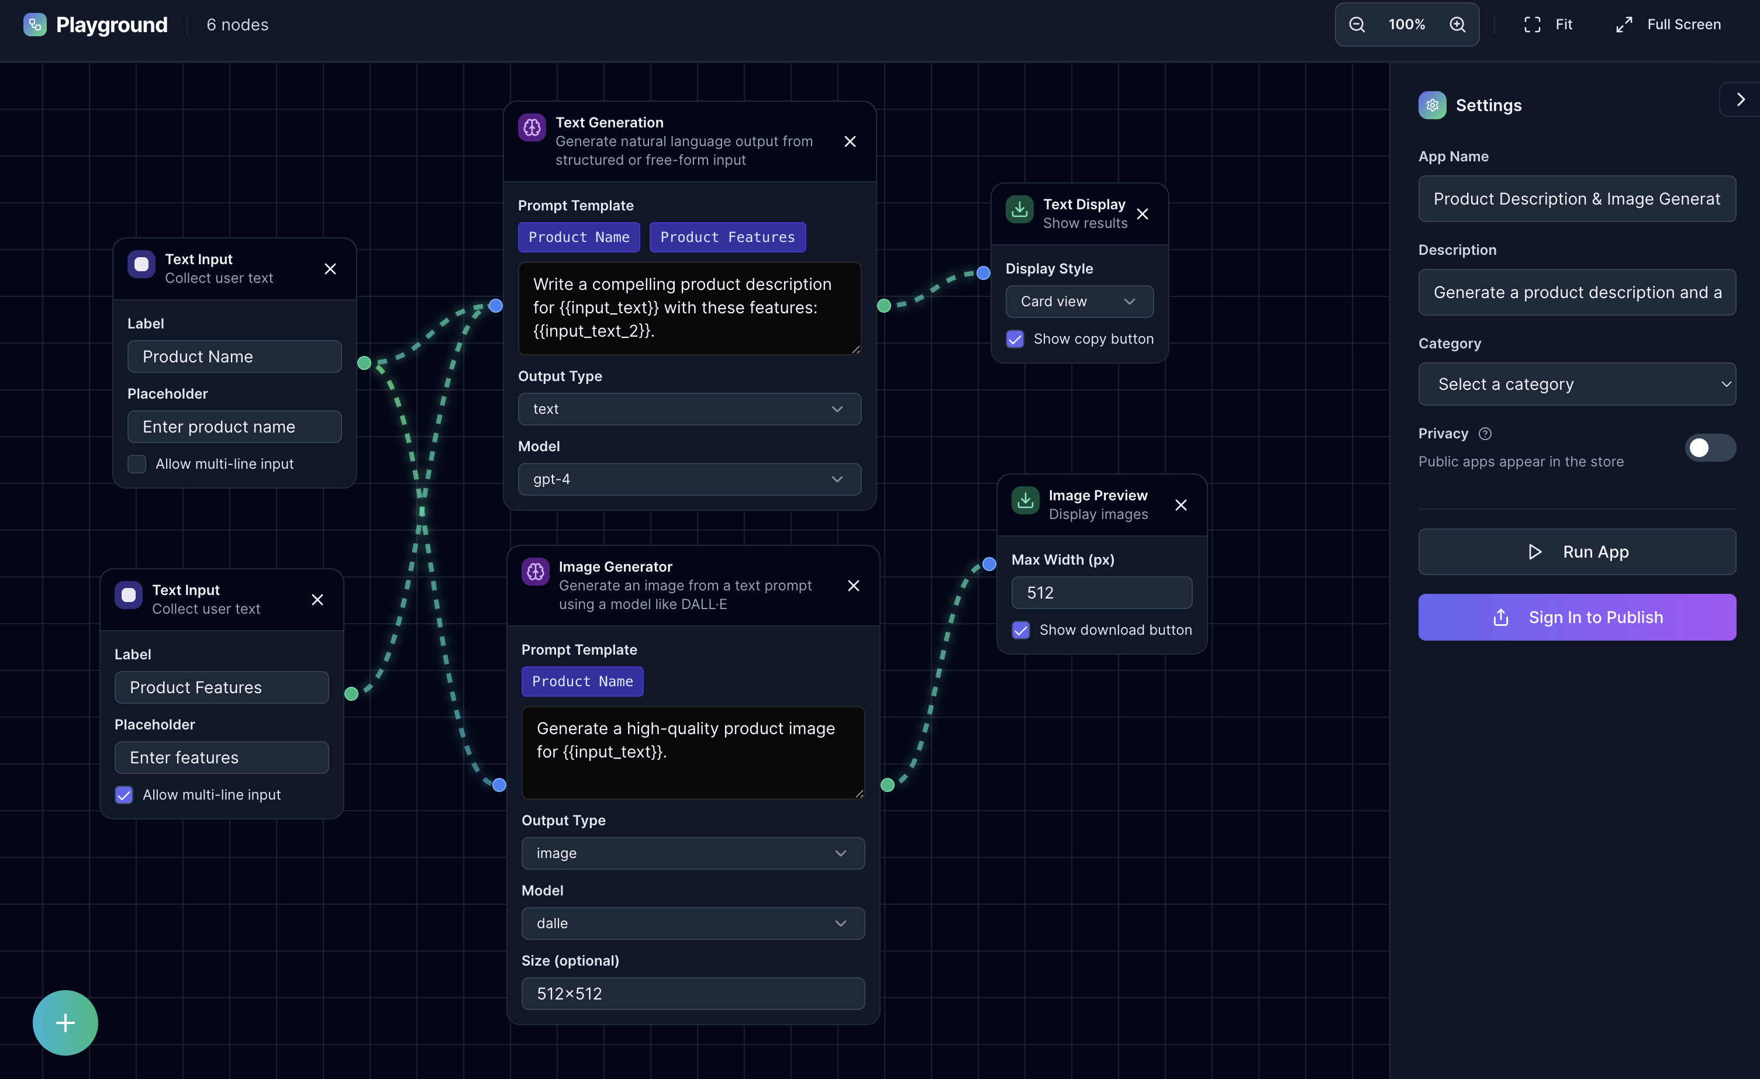Open the gpt-4 model dropdown
Image resolution: width=1760 pixels, height=1079 pixels.
pyautogui.click(x=689, y=479)
